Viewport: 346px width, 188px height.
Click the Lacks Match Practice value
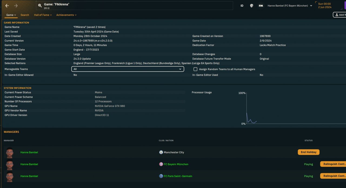(272, 45)
